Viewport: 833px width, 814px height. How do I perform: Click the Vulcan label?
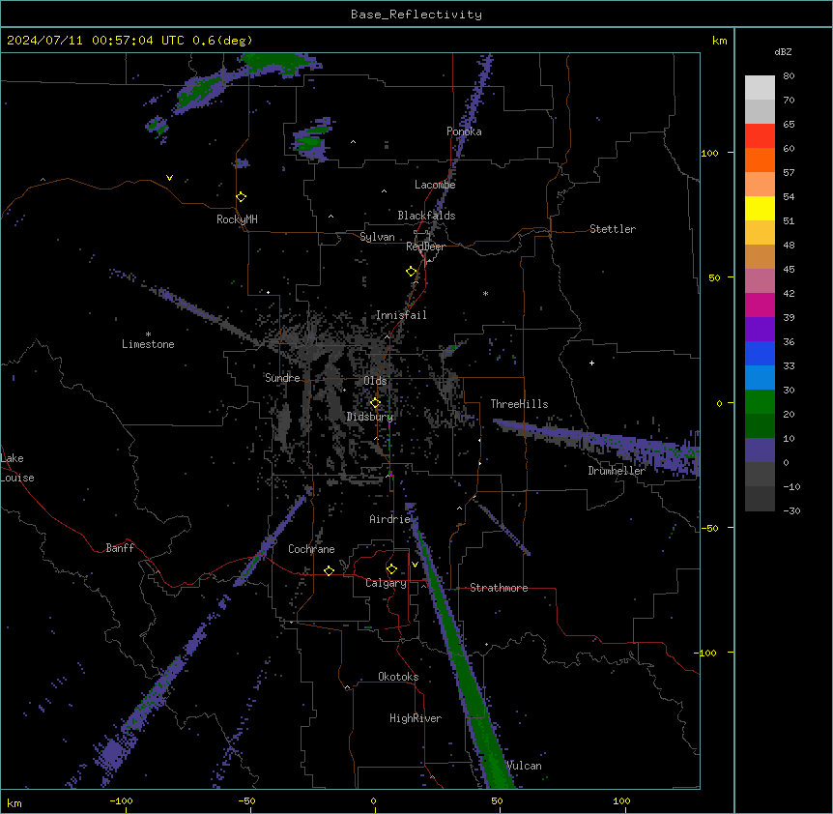[x=525, y=766]
